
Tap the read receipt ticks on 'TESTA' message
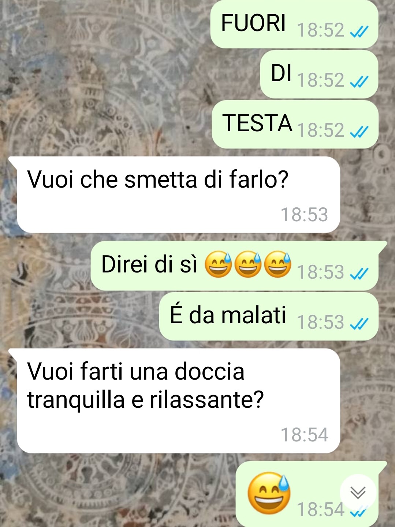click(359, 132)
